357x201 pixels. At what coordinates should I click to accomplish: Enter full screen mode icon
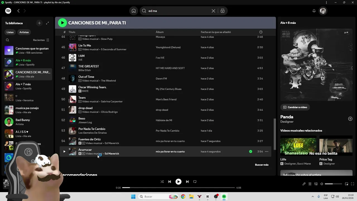[353, 184]
